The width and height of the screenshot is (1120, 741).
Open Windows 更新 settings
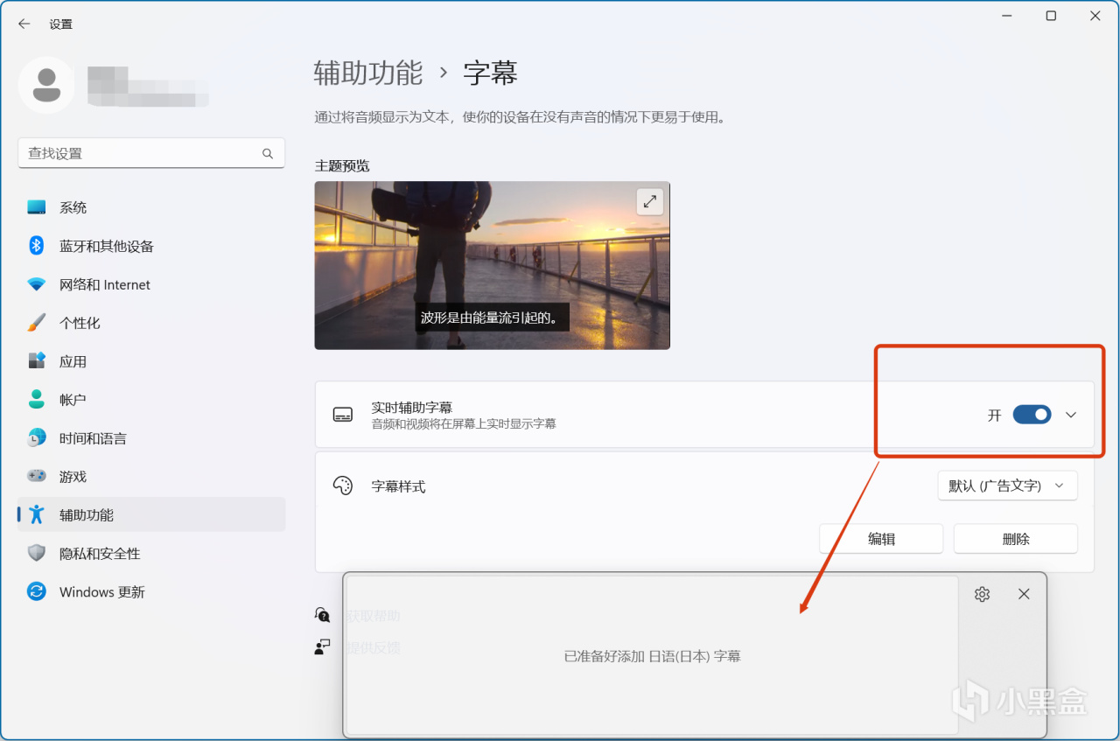[151, 592]
